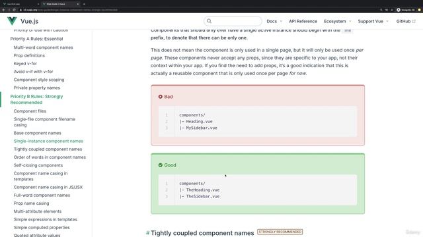Image resolution: width=423 pixels, height=237 pixels.
Task: Open Tightly coupled component names sidebar link
Action: (48, 149)
